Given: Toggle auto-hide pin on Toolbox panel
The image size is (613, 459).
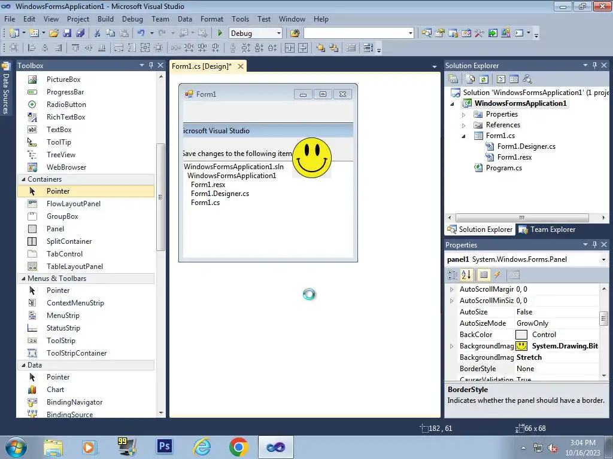Looking at the screenshot, I should click(151, 65).
